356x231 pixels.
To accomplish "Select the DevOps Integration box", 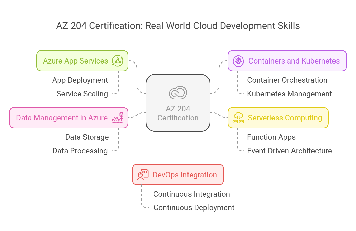I will point(178,175).
